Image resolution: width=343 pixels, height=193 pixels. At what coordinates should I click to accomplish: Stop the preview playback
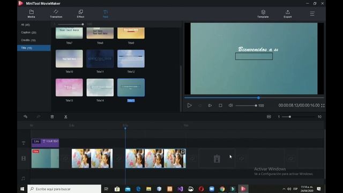[x=220, y=106]
